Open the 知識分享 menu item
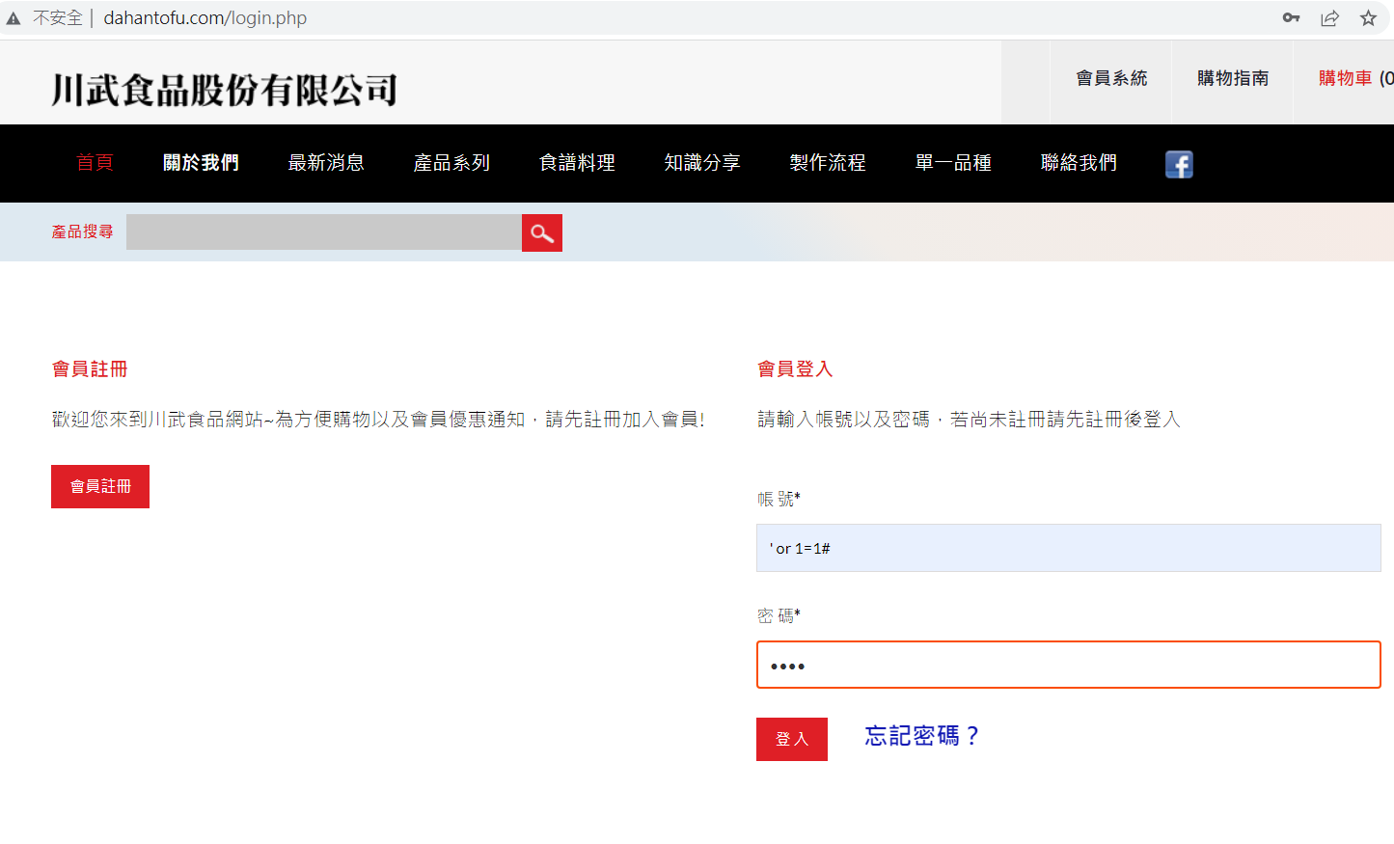Screen dimensions: 1394x844 702,162
